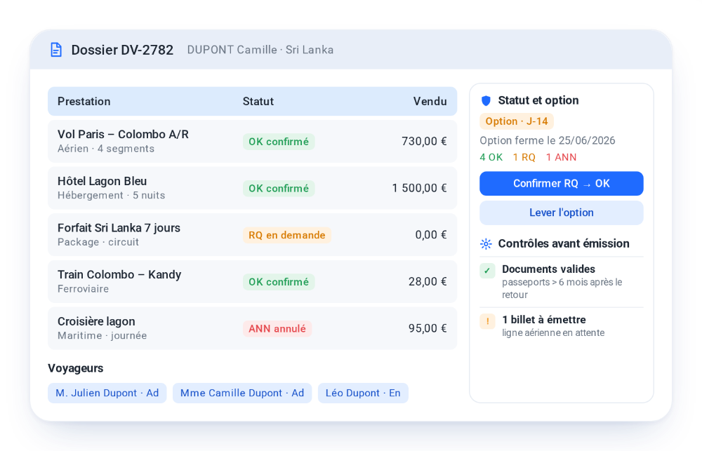Click the Dossier DV-2782 title
702x451 pixels.
[122, 50]
